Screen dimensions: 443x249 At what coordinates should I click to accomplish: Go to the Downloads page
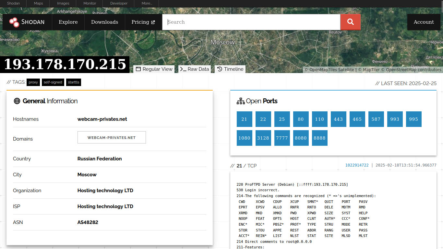coord(104,22)
